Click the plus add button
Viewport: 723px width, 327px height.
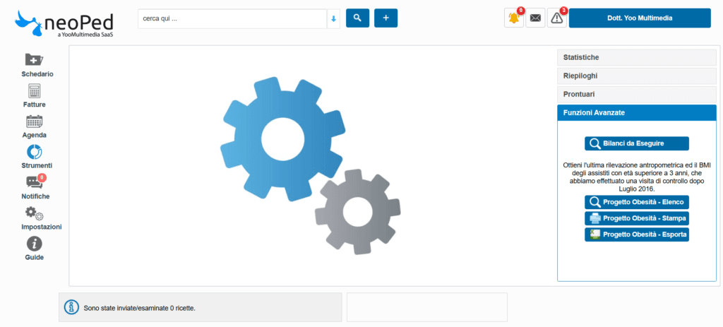pos(386,18)
